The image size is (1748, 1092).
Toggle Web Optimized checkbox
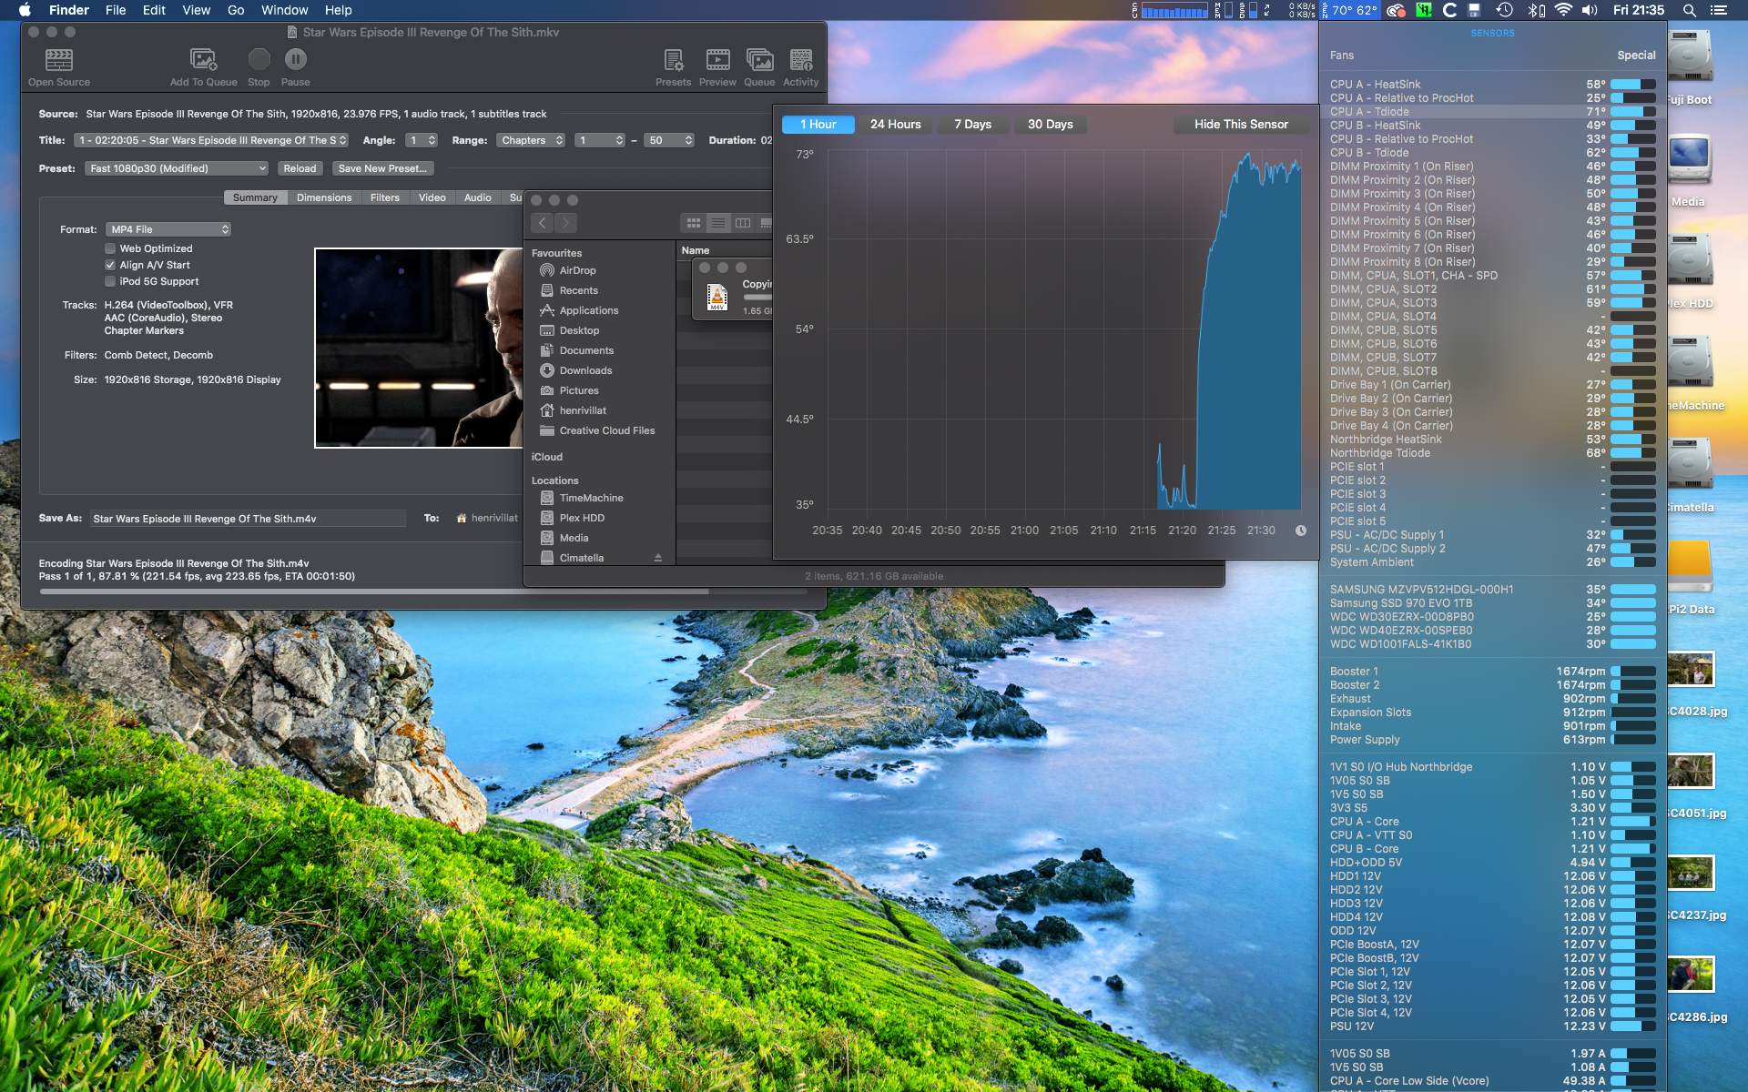coord(109,248)
